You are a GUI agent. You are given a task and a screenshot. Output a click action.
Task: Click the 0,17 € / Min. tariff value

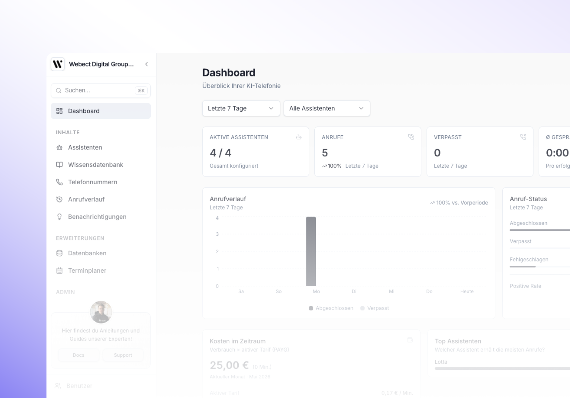point(397,393)
